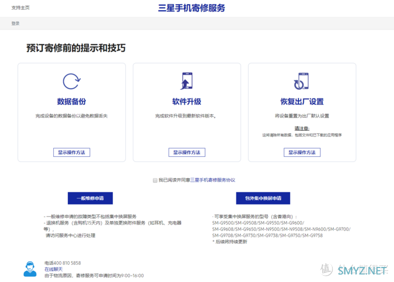Click the phone number 400 810 5858
The width and height of the screenshot is (394, 282).
[67, 263]
